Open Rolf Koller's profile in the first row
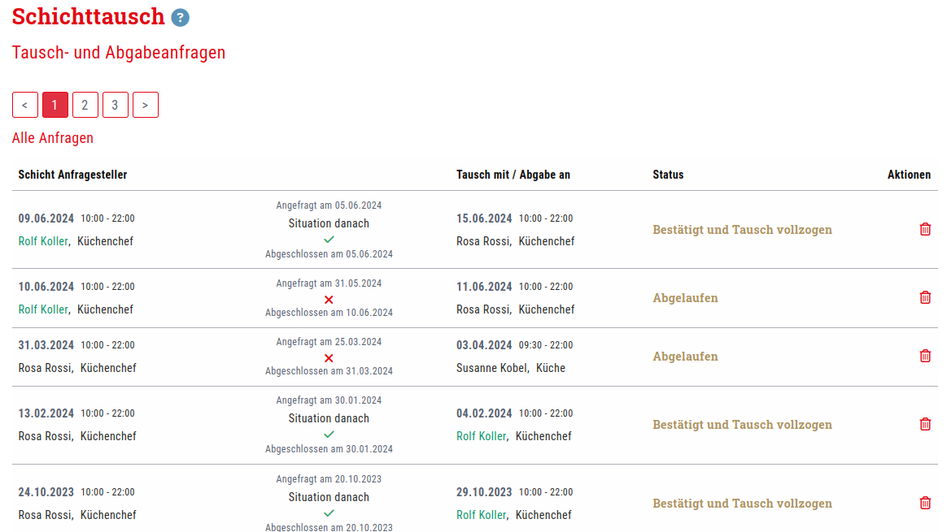The height and width of the screenshot is (532, 947). pos(42,240)
